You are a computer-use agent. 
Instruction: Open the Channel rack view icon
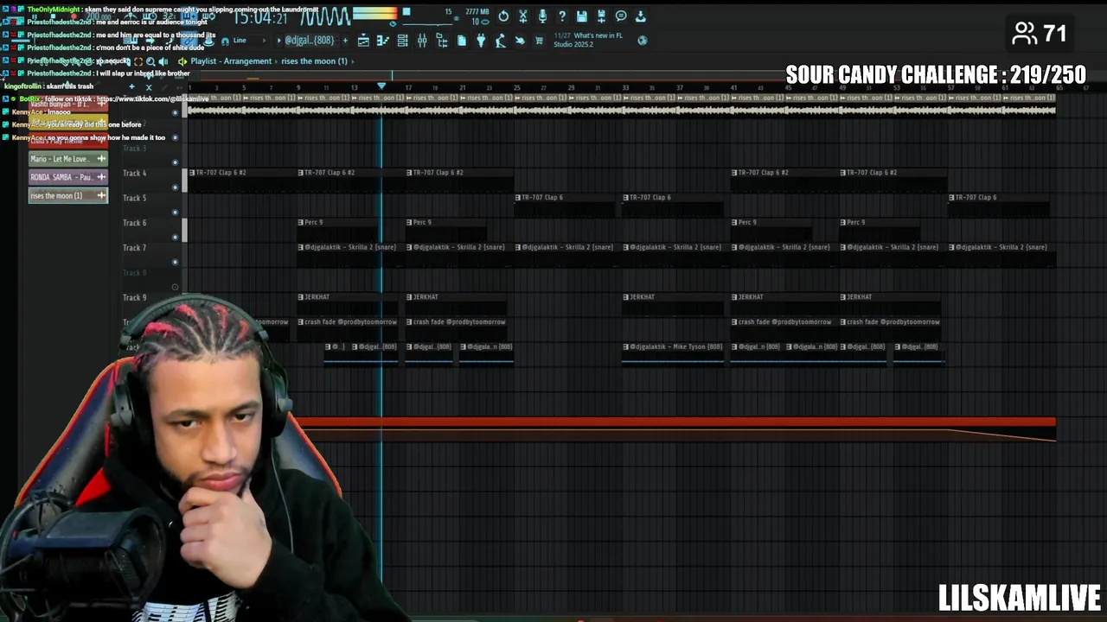(402, 41)
